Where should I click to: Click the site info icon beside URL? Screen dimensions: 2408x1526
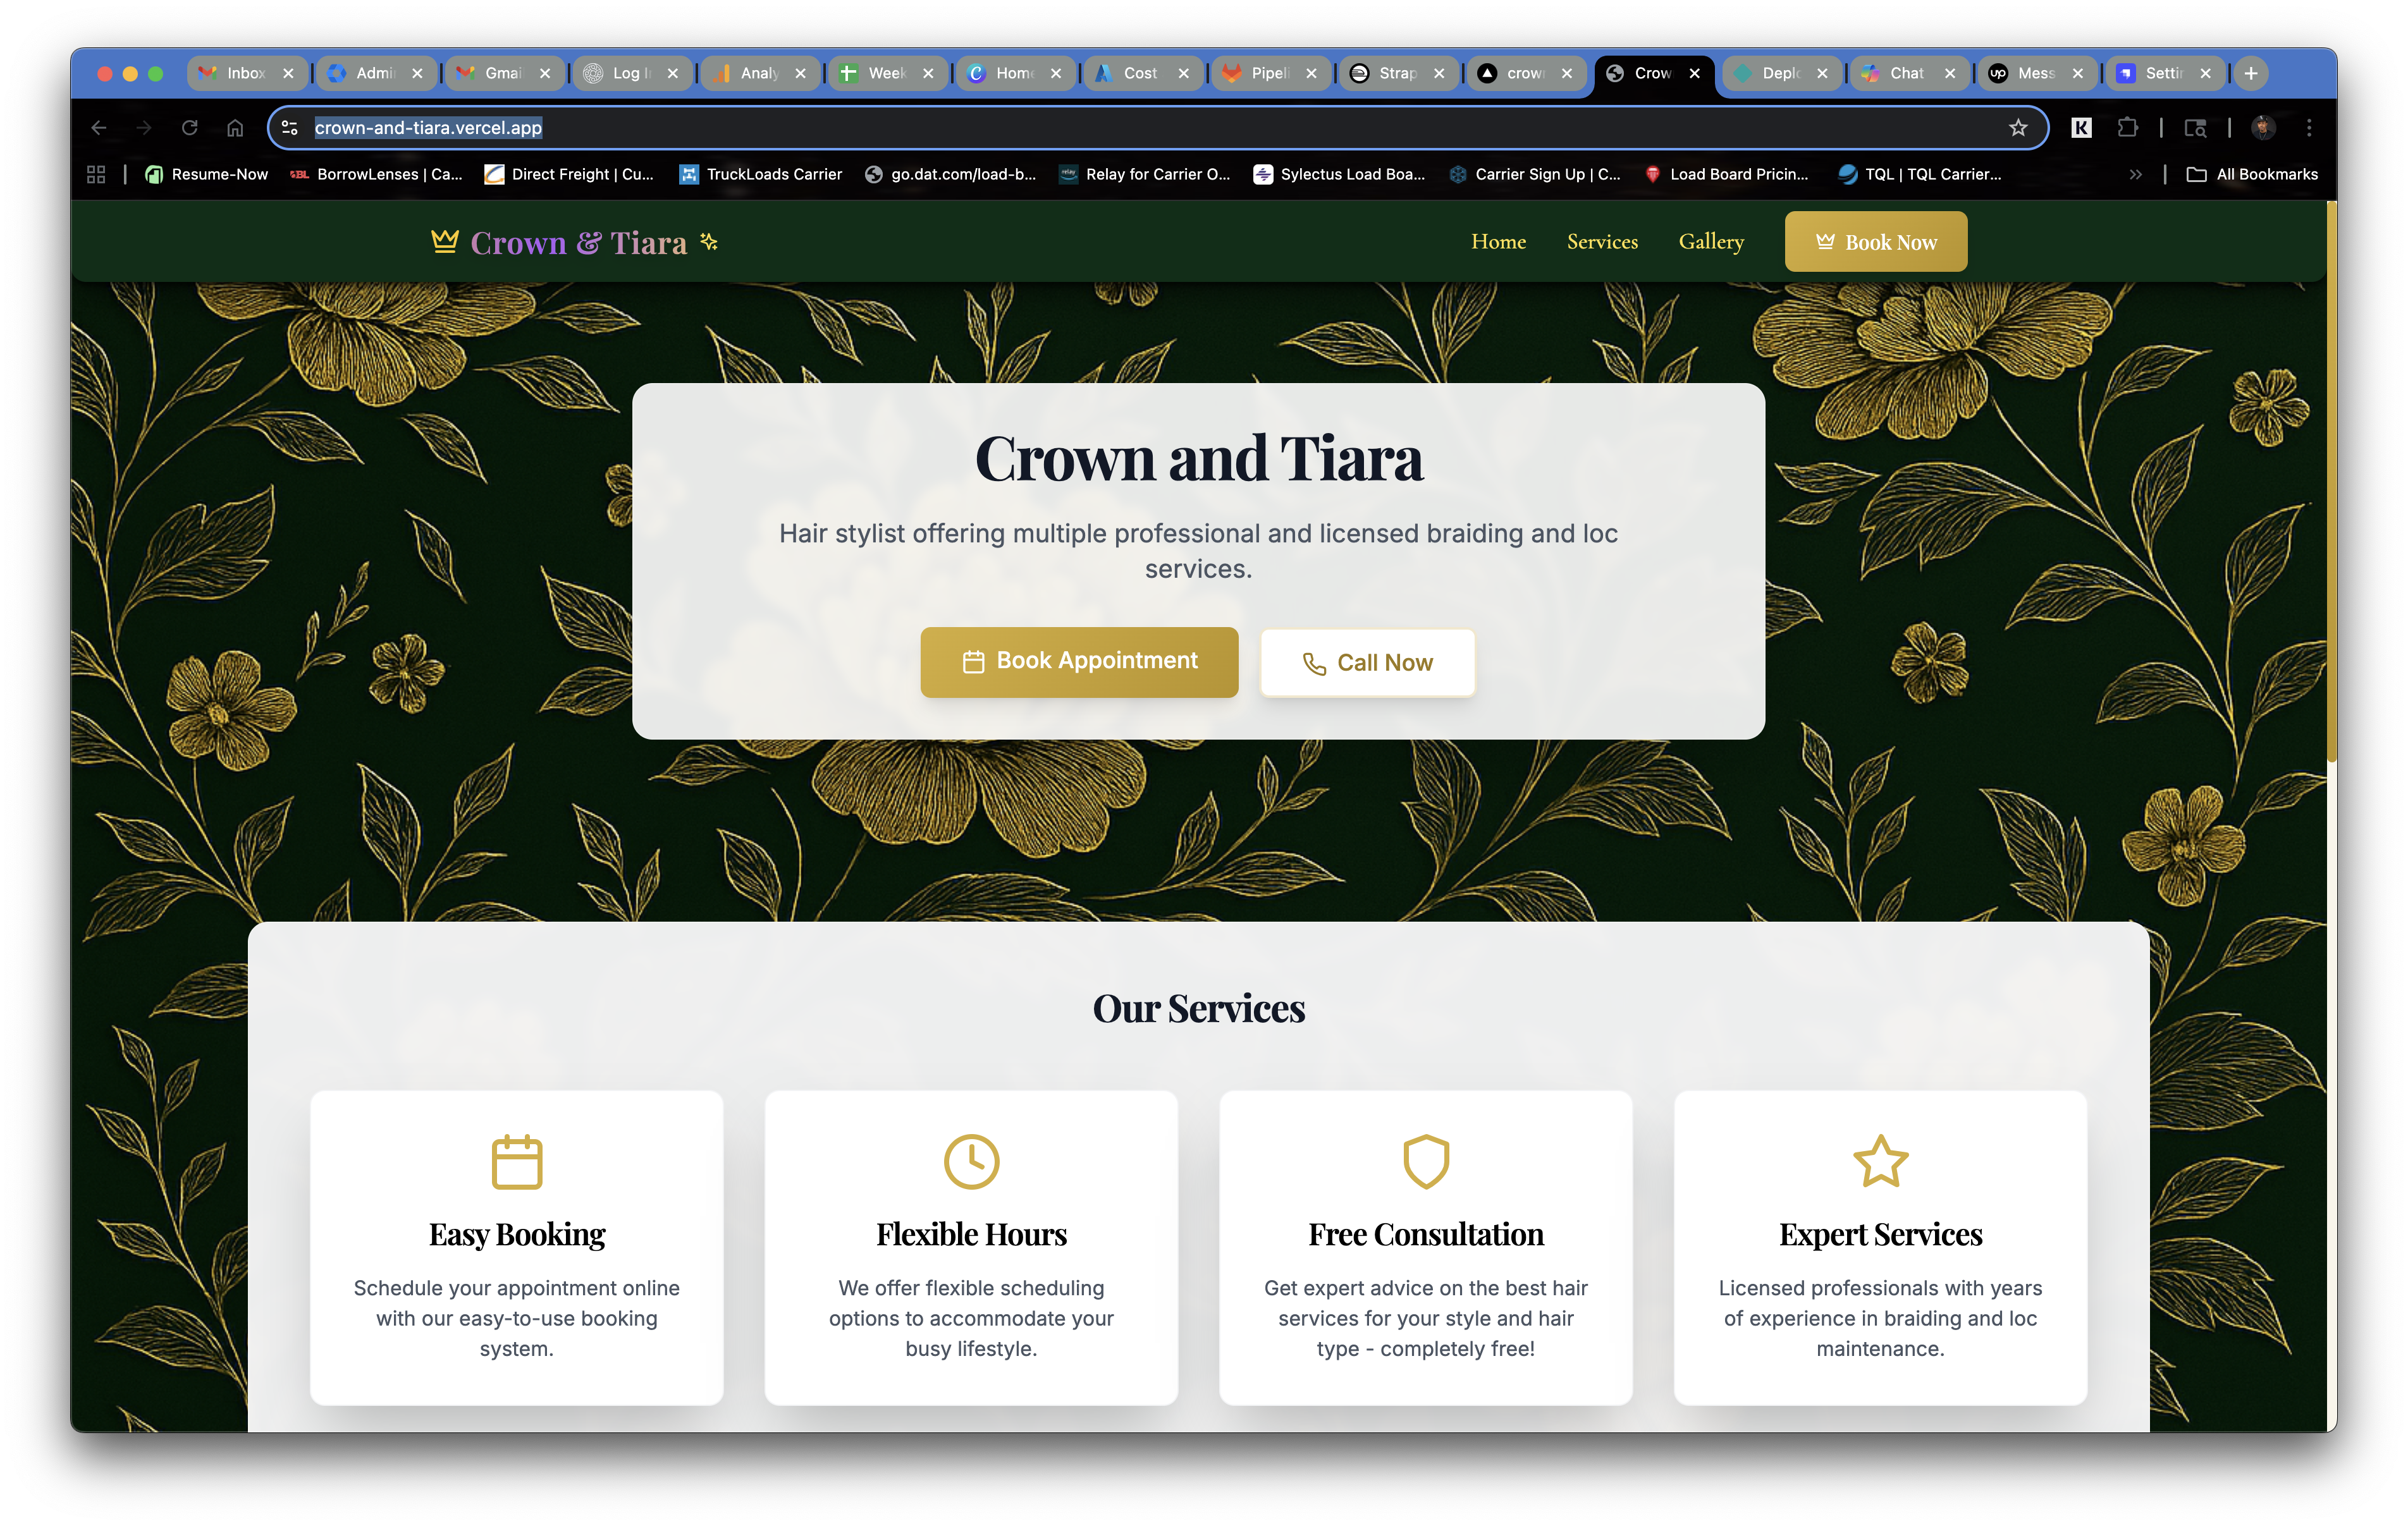pos(290,128)
